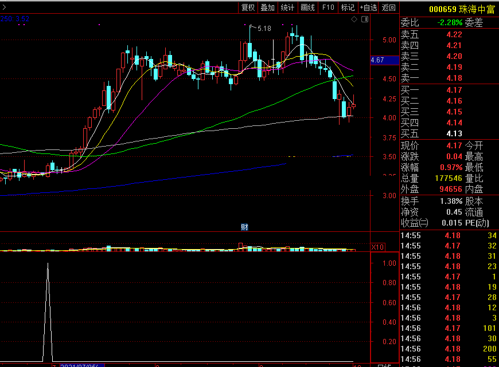
Task: Click the 14:56 trade row with volume 200
Action: click(449, 349)
